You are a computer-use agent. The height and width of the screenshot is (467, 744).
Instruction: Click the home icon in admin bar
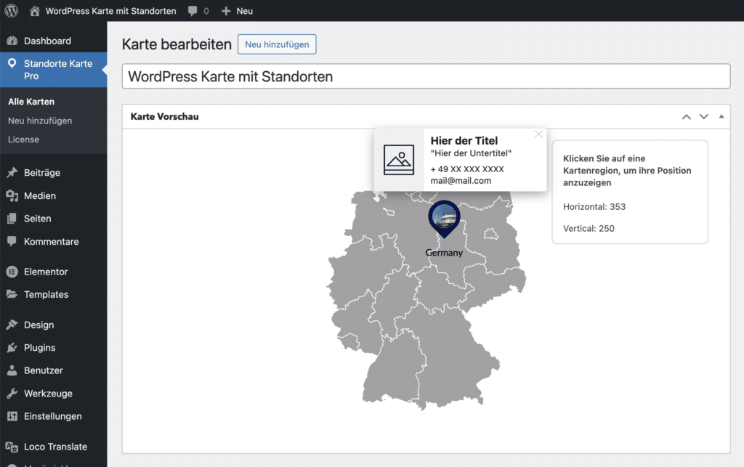coord(34,11)
